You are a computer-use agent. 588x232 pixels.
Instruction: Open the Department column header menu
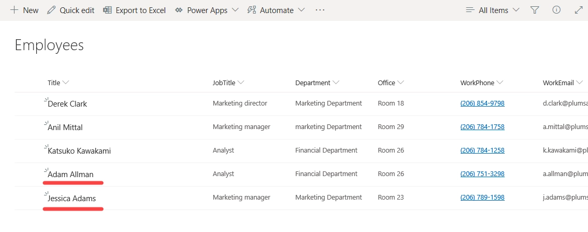pyautogui.click(x=317, y=83)
